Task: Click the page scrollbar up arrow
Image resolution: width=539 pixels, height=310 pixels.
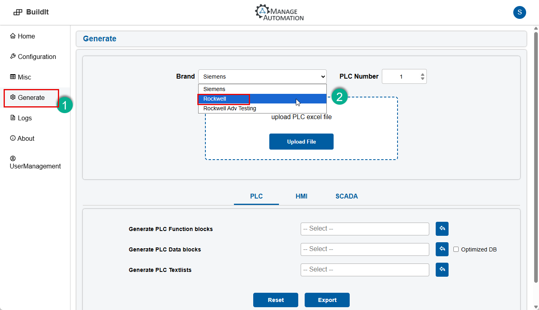Action: pyautogui.click(x=535, y=28)
